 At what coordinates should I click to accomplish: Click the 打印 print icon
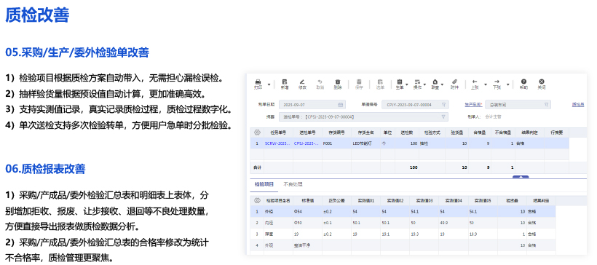pos(258,82)
